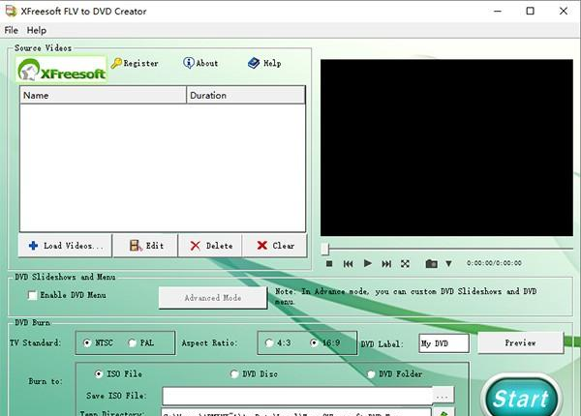Viewport: 581px width, 416px height.
Task: Take a snapshot with camera icon
Action: 431,263
